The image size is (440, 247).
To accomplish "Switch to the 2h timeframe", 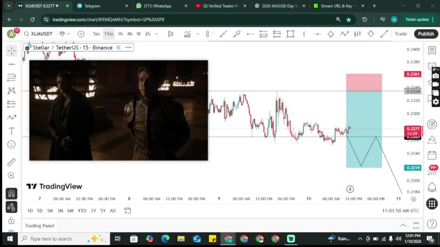I will (148, 34).
